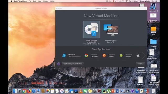Download Ubuntu appliance

click(x=109, y=56)
